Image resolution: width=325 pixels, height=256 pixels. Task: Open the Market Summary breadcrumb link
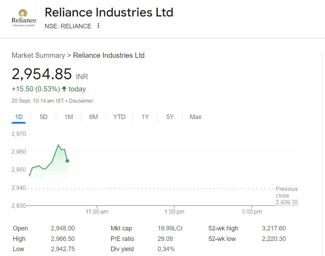coord(38,55)
